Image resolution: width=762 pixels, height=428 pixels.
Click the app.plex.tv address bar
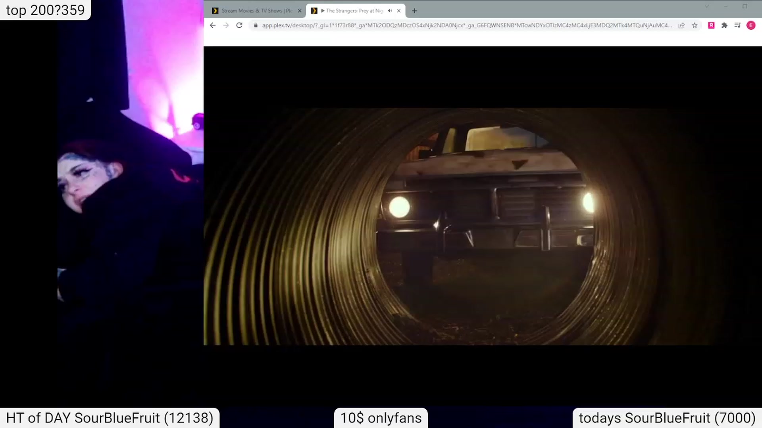coord(467,25)
